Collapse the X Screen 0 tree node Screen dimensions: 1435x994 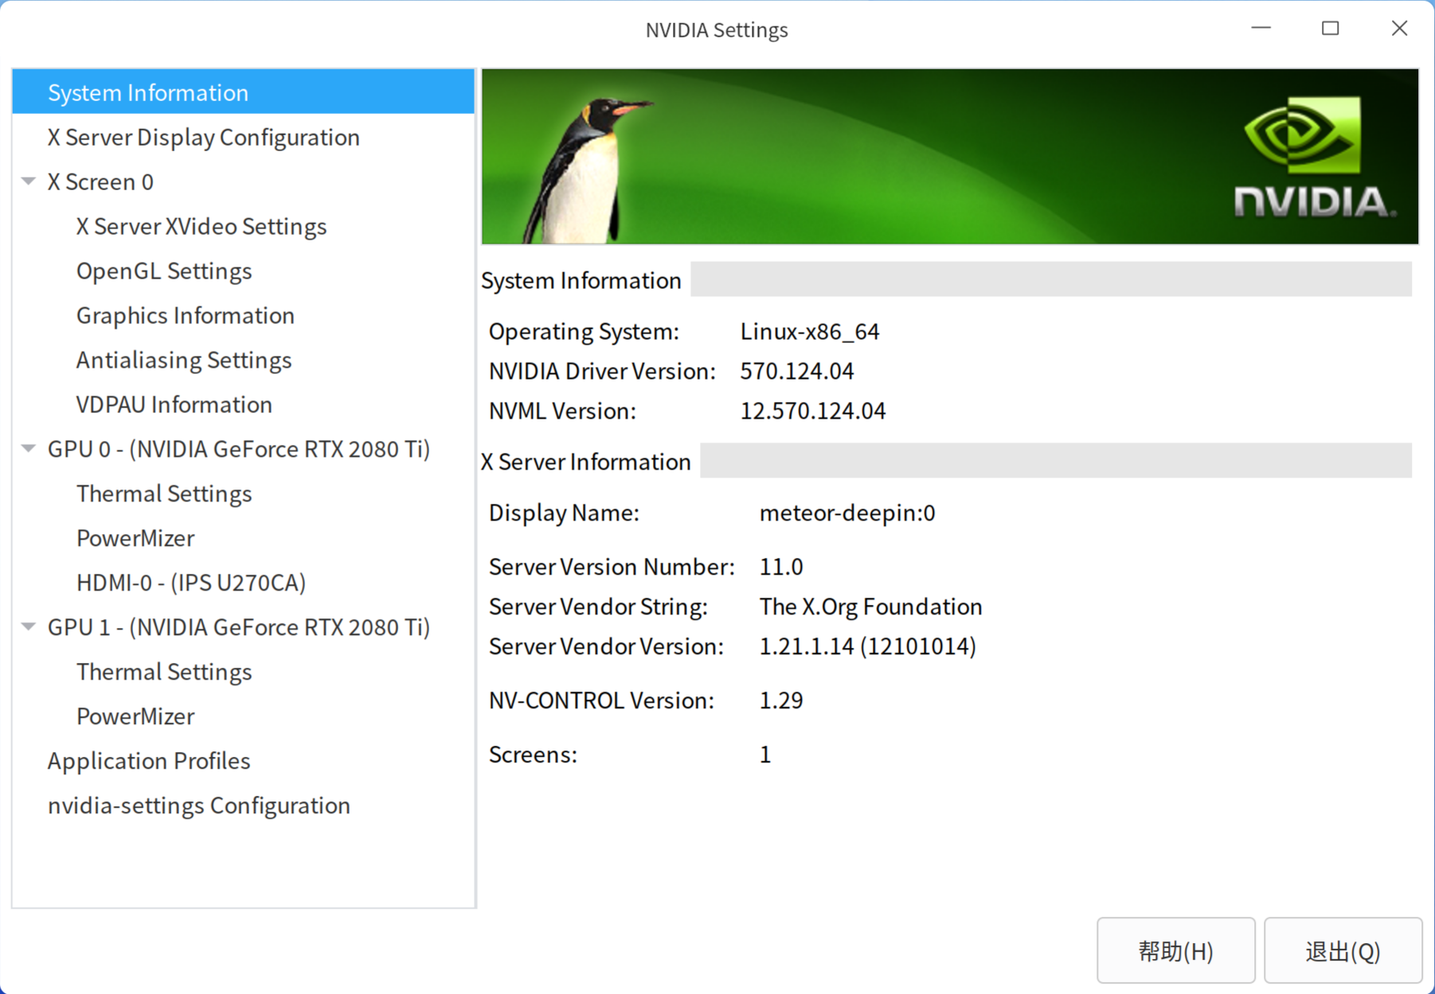(29, 181)
